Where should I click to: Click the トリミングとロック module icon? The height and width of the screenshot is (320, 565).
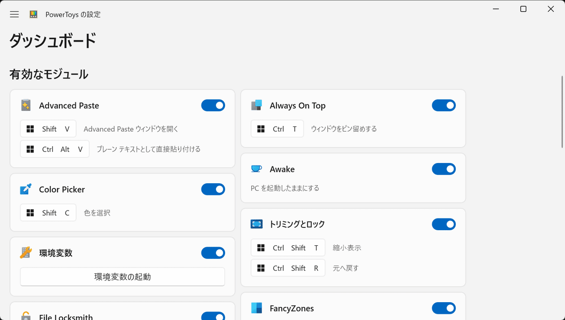256,224
